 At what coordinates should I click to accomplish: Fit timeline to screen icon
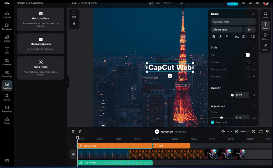[x=261, y=132]
